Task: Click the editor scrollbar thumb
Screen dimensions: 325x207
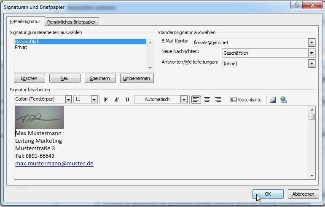Action: tap(312, 117)
